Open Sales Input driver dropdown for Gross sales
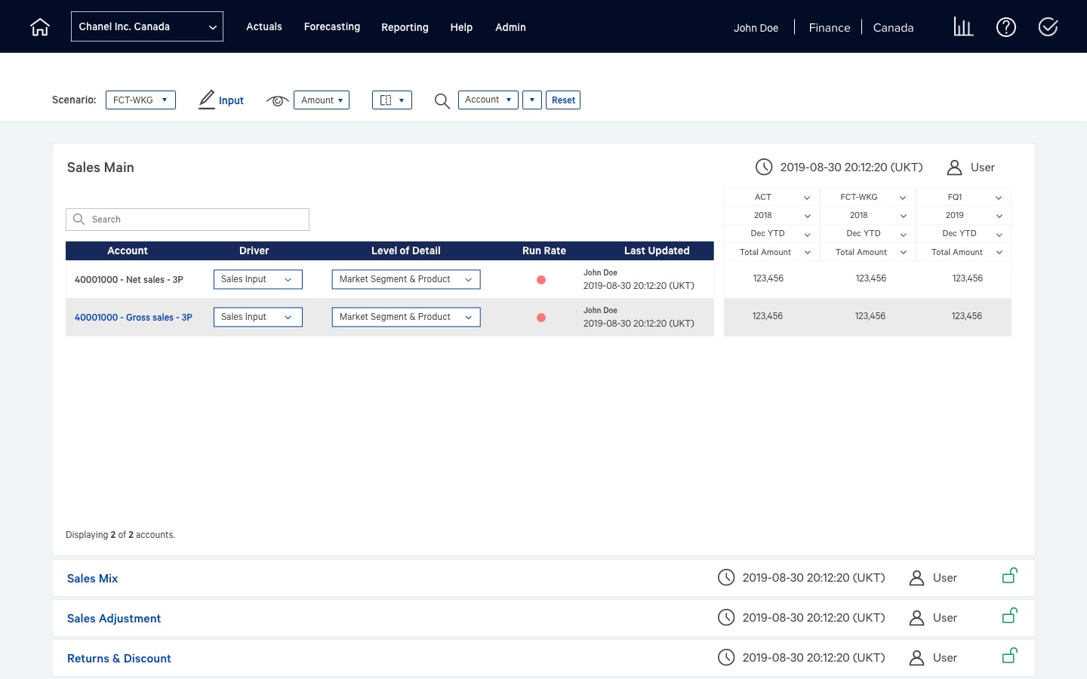 click(258, 317)
